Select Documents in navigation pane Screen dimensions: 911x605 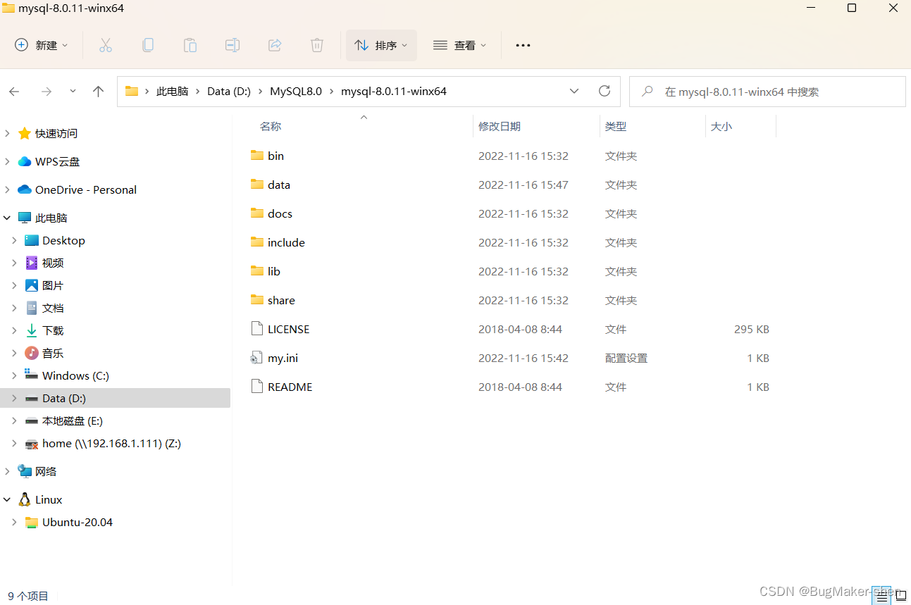tap(53, 308)
